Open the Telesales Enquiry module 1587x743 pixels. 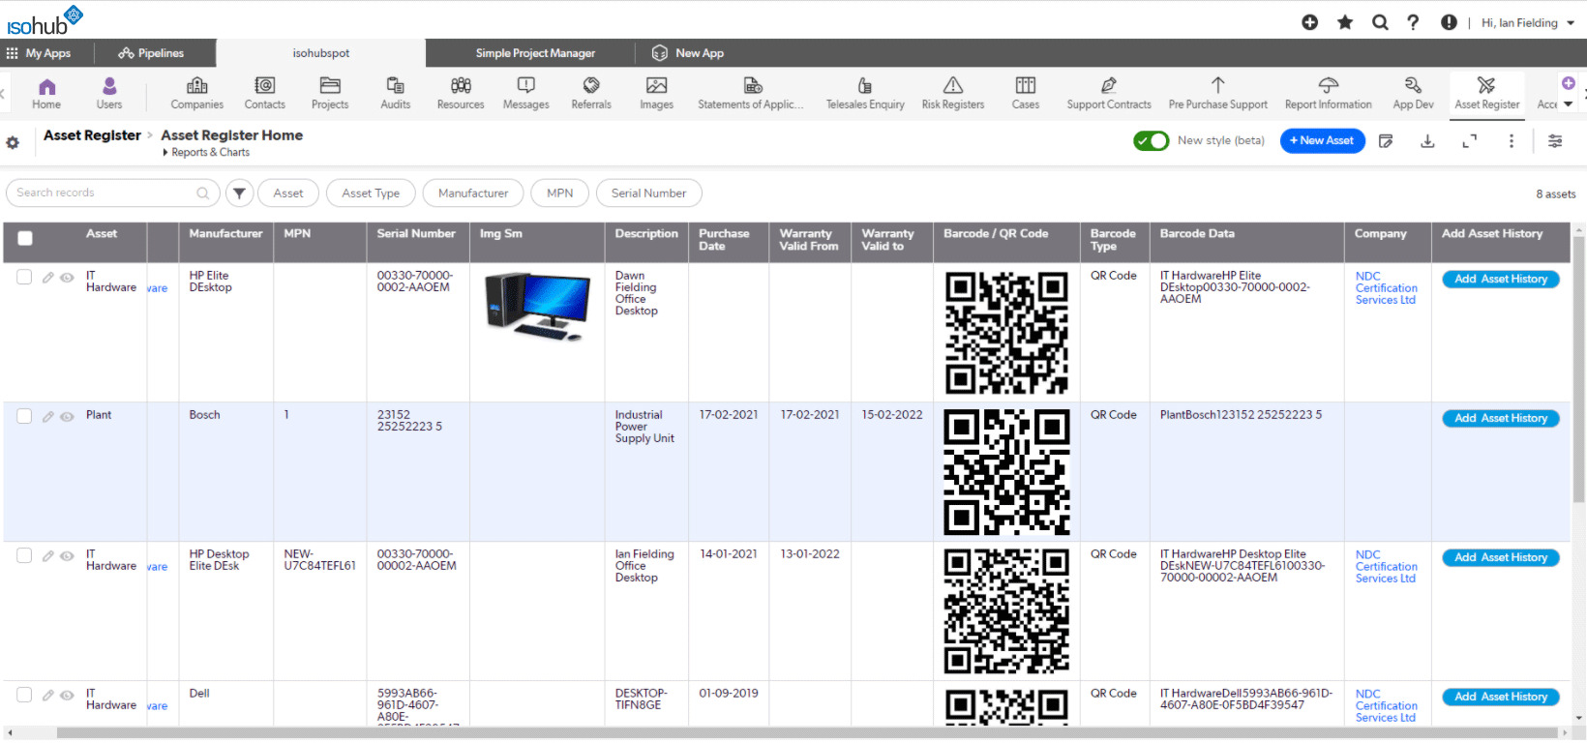coord(865,94)
